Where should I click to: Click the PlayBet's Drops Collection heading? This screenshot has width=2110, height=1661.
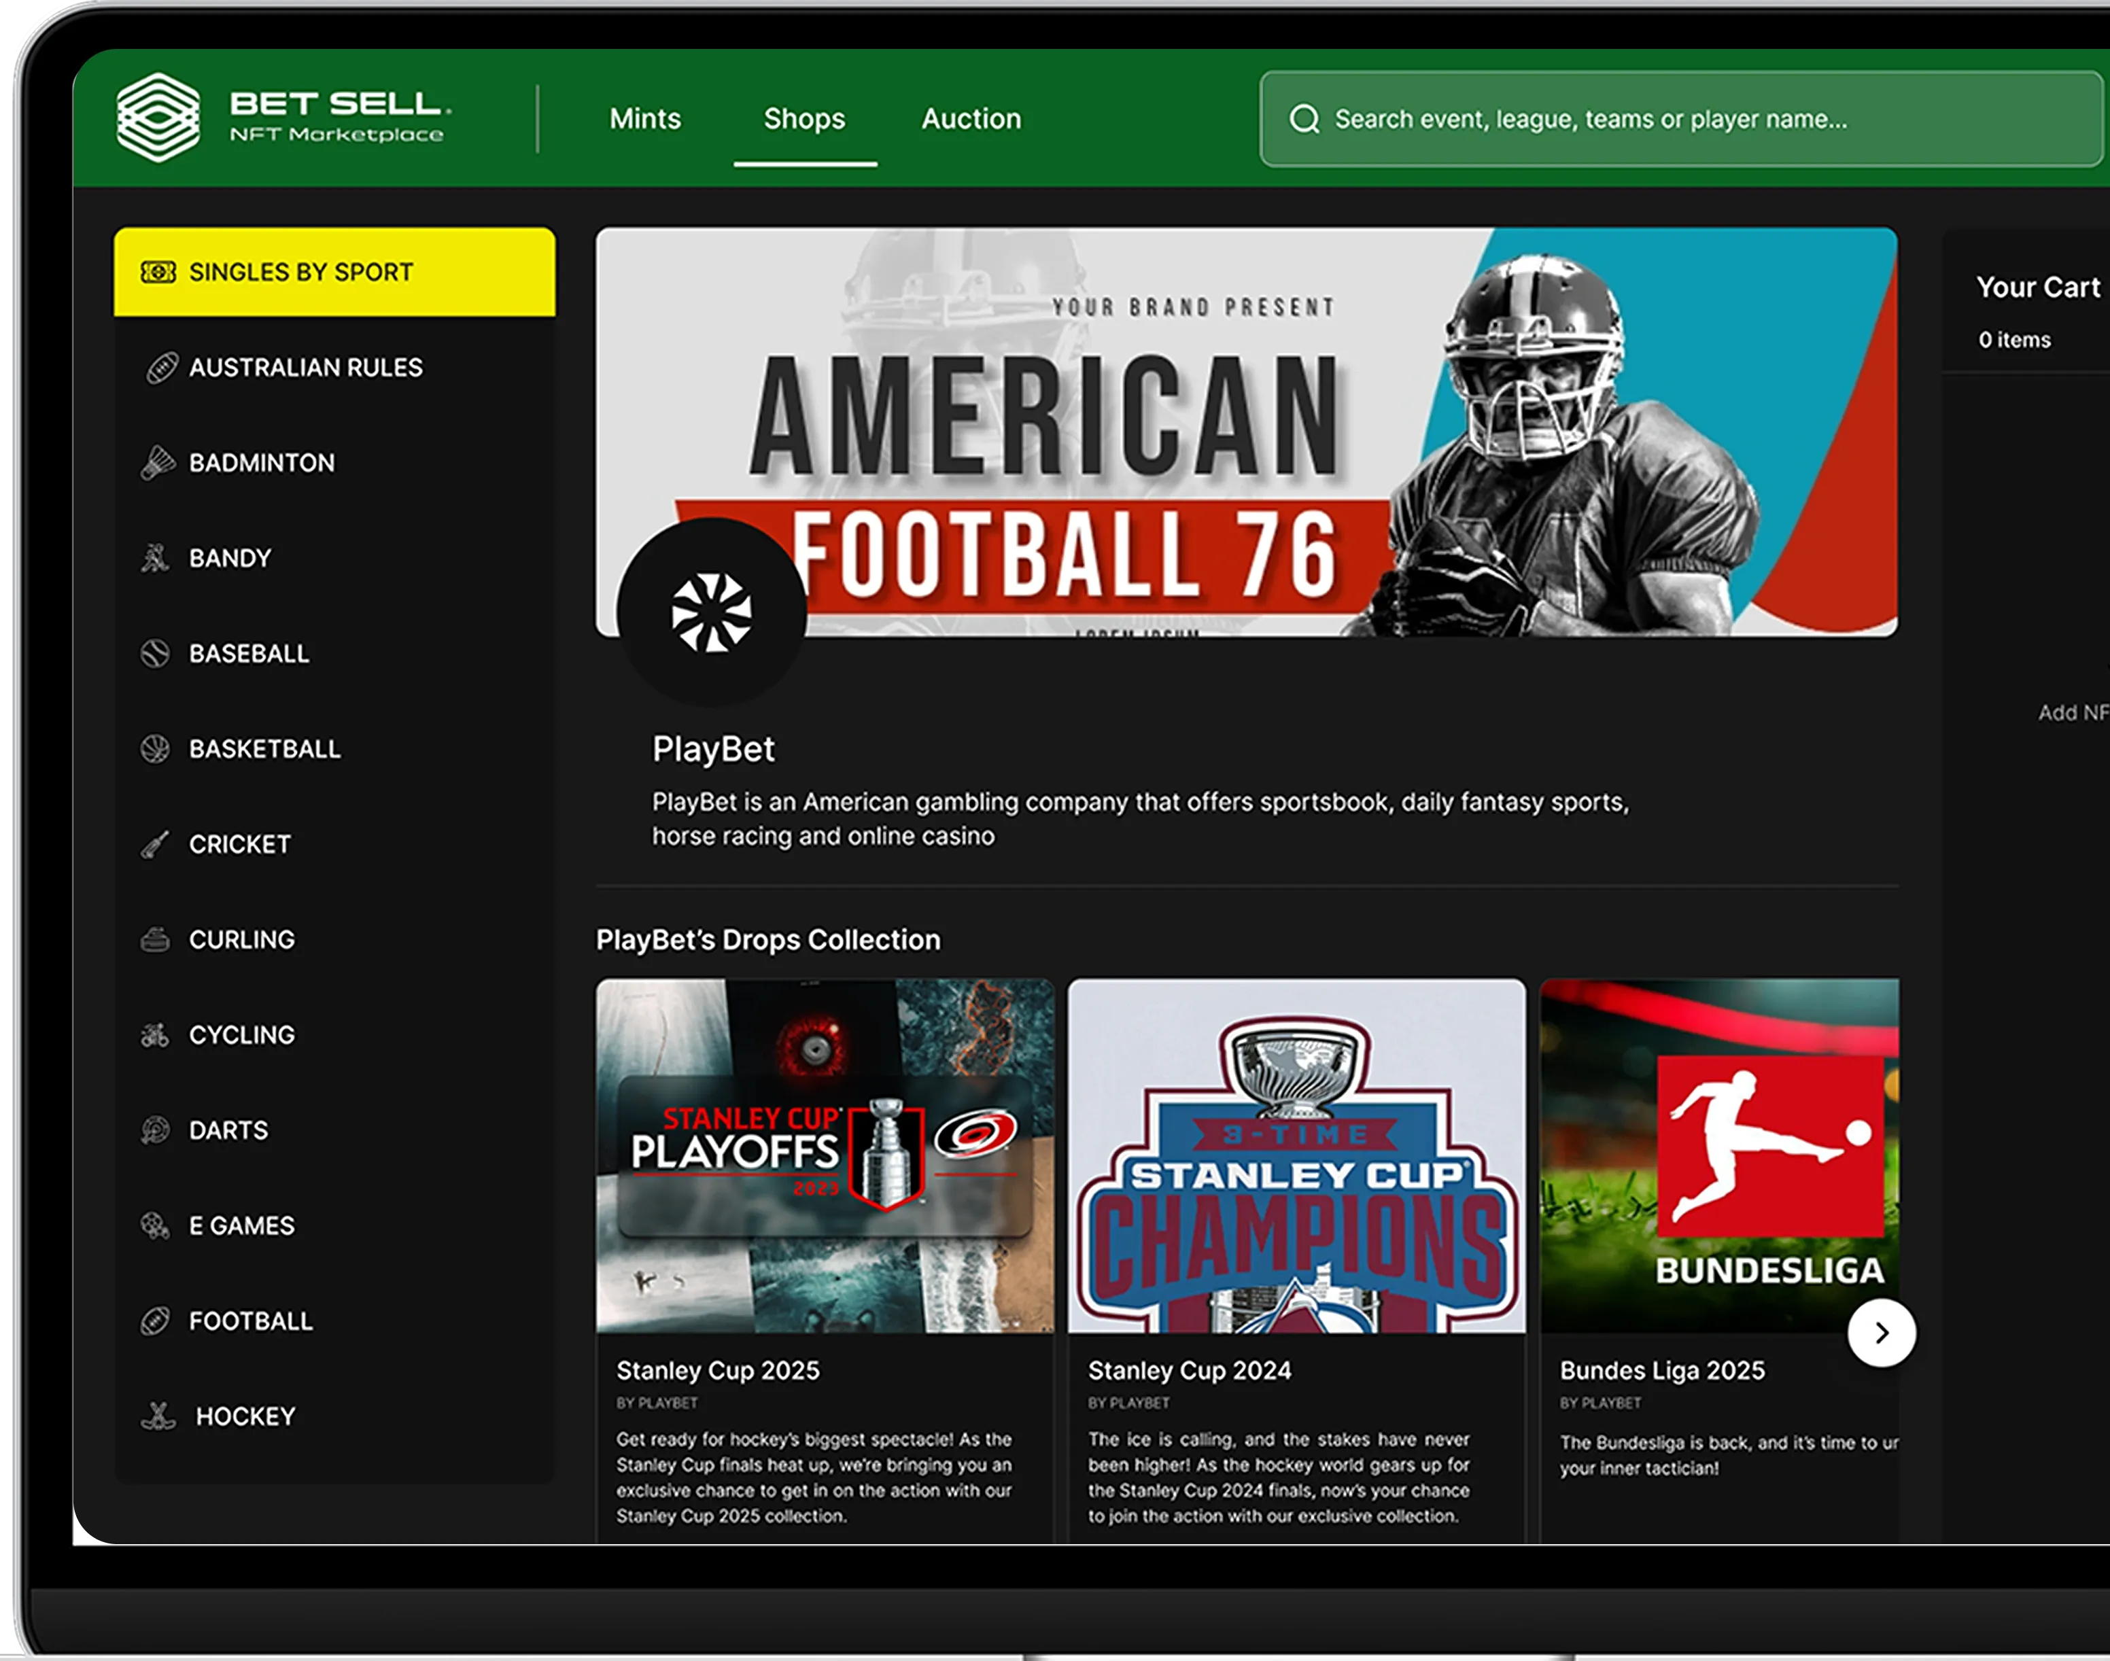[x=769, y=939]
